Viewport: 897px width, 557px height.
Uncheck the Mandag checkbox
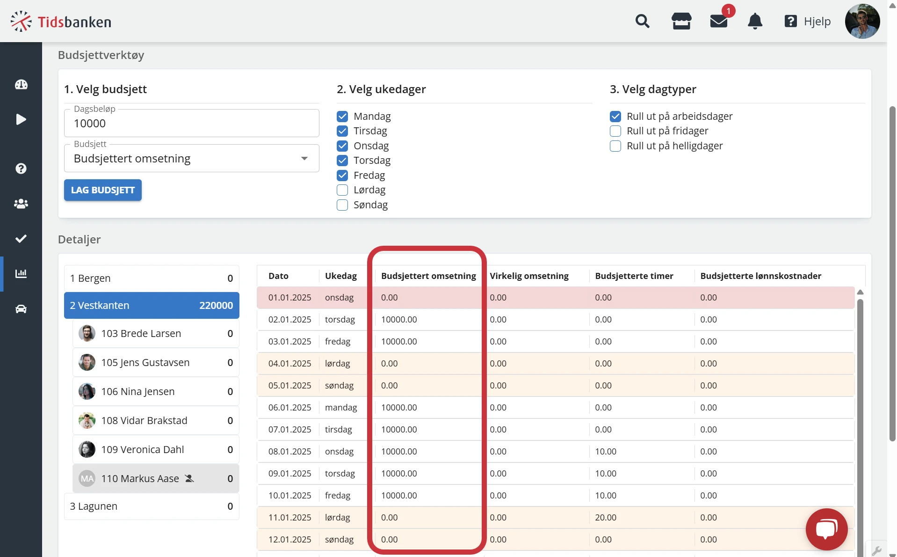(342, 116)
